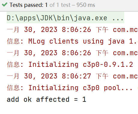
Task: Click the 8:06:27 timestamp log line
Action: [72, 76]
